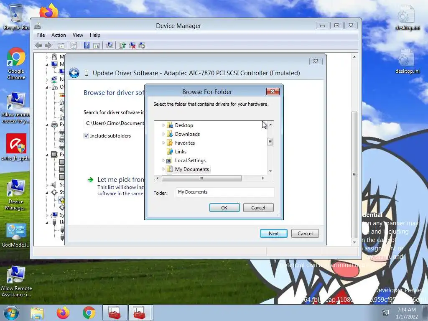Click the Forward arrow in Device Manager toolbar
The width and height of the screenshot is (428, 321).
tap(48, 45)
